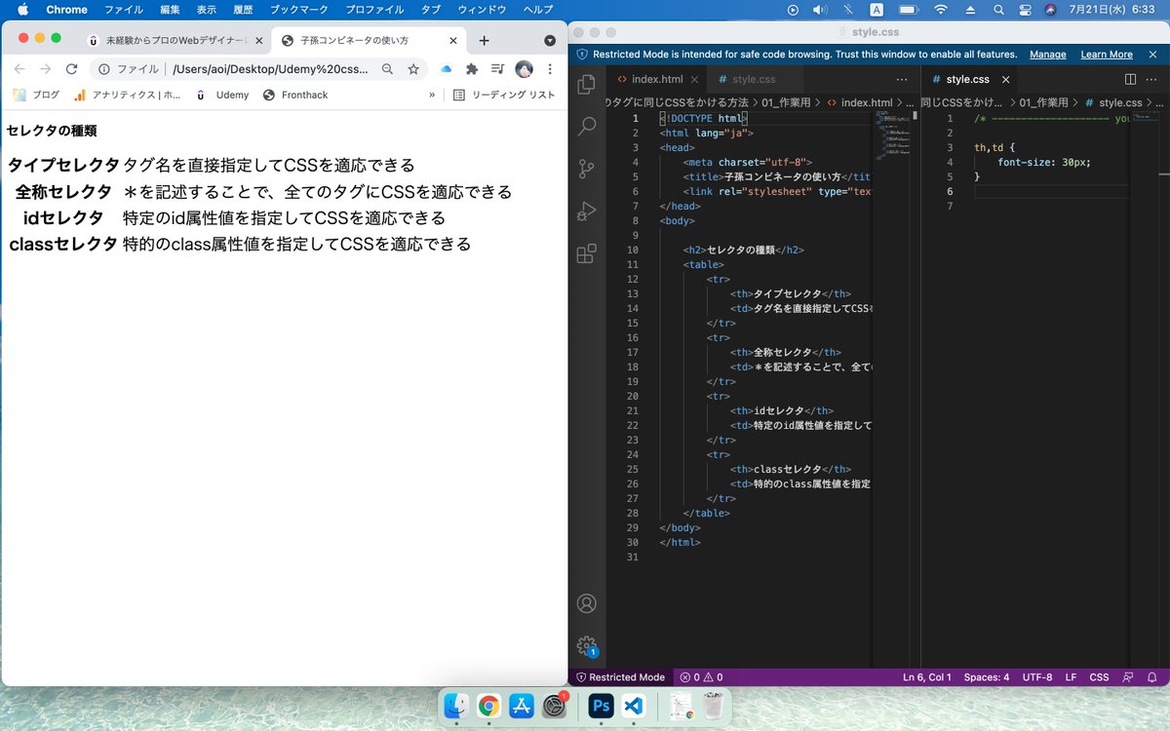Toggle the split editor layout button

click(x=1131, y=79)
